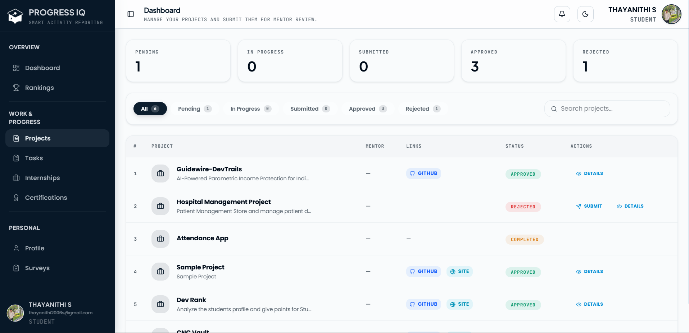689x333 pixels.
Task: Click the Attendance App project title
Action: (x=202, y=238)
